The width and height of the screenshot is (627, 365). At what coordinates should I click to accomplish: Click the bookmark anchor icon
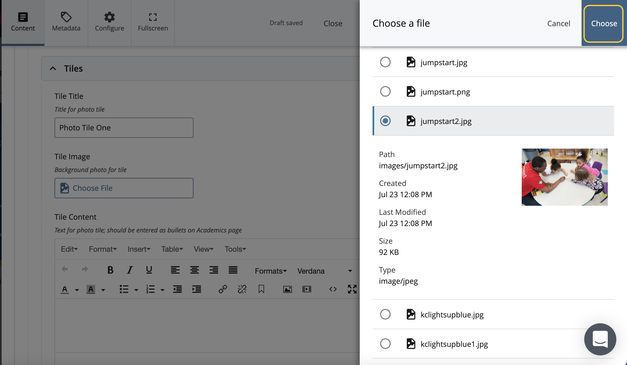(x=261, y=289)
